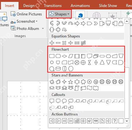Screen dimensions: 132x130
Task: Select the 4-Point Star shape
Action: (64, 82)
